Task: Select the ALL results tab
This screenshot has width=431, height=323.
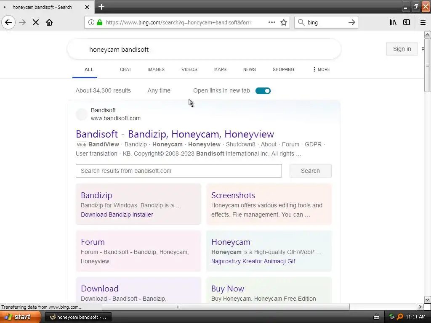Action: tap(89, 69)
